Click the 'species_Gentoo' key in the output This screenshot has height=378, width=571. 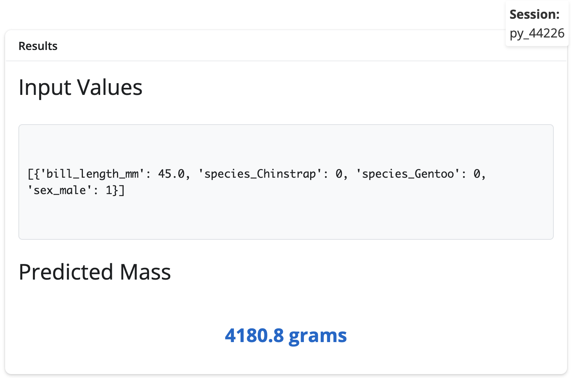click(x=408, y=174)
